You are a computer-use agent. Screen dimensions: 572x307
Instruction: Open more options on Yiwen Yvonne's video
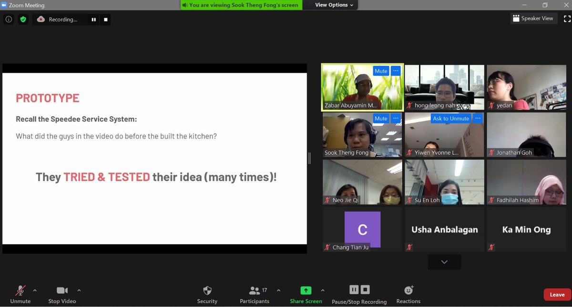tap(478, 118)
